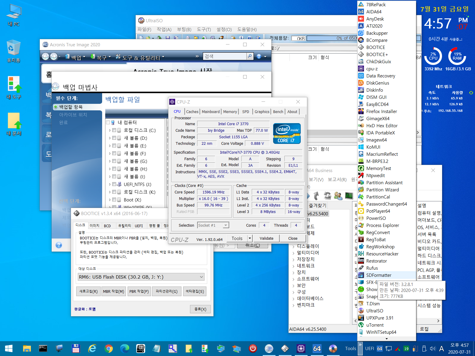Click the Acronis back navigation arrow
Image resolution: width=475 pixels, height=356 pixels.
click(45, 56)
